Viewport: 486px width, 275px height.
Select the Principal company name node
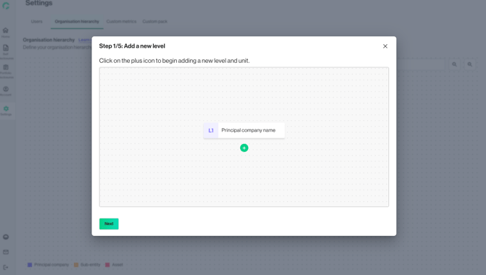coord(244,130)
